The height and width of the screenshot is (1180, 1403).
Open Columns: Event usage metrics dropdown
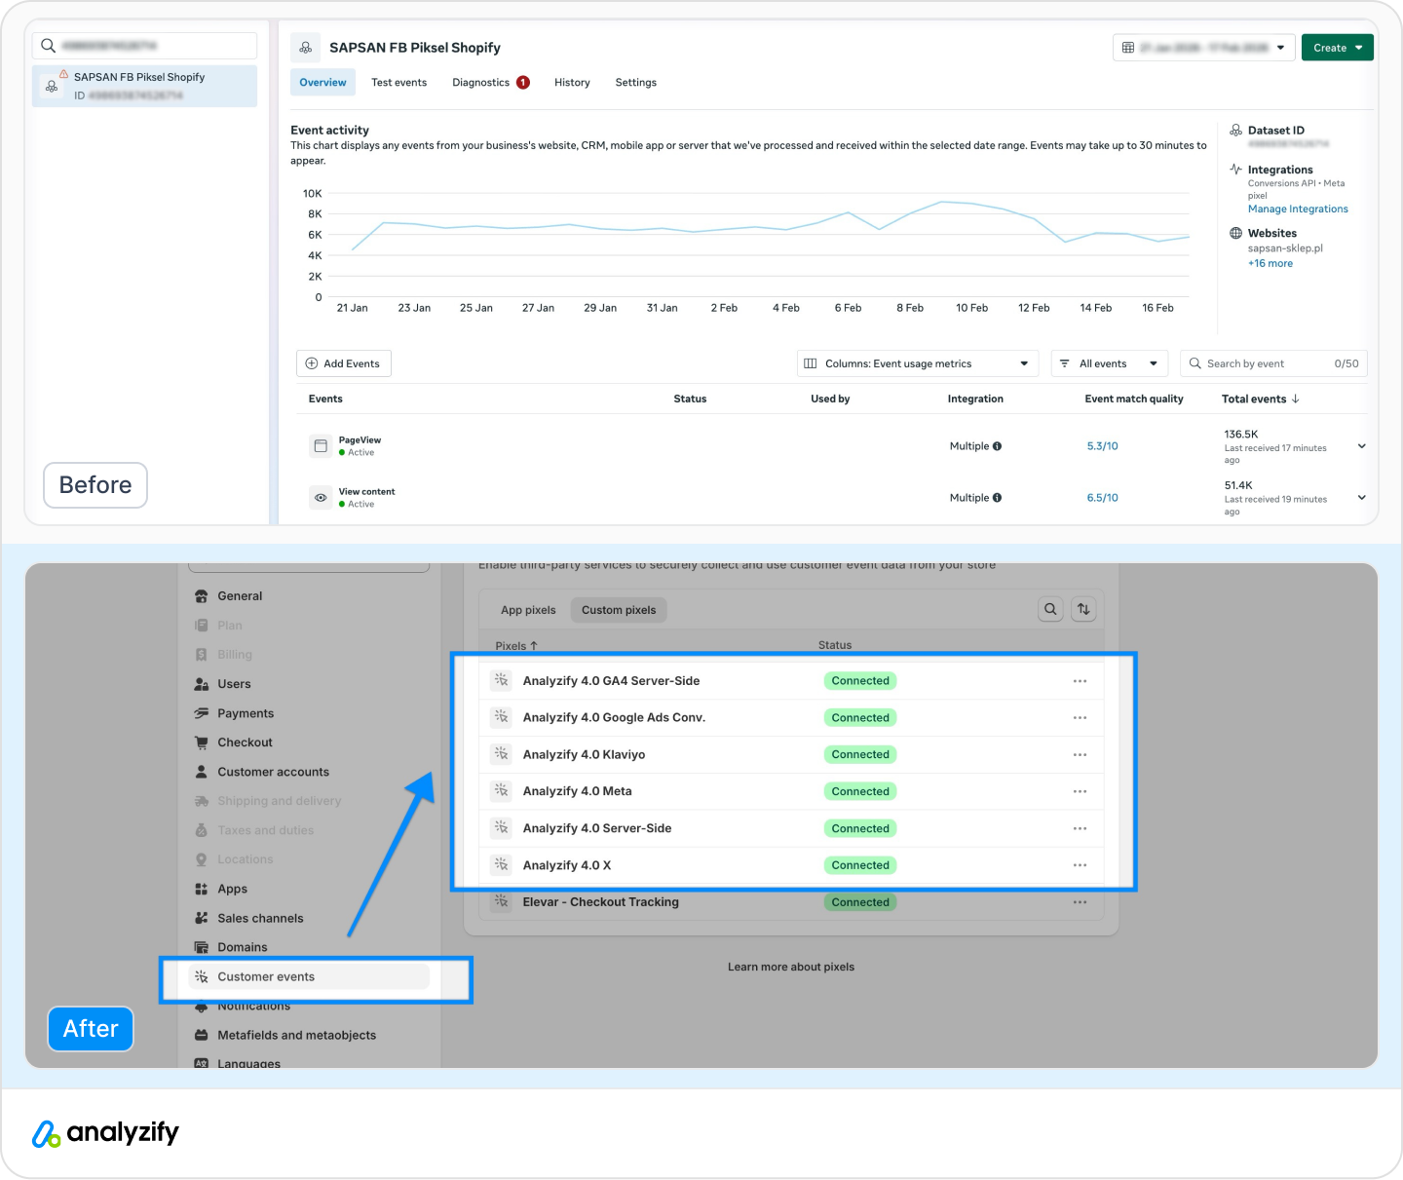click(918, 363)
